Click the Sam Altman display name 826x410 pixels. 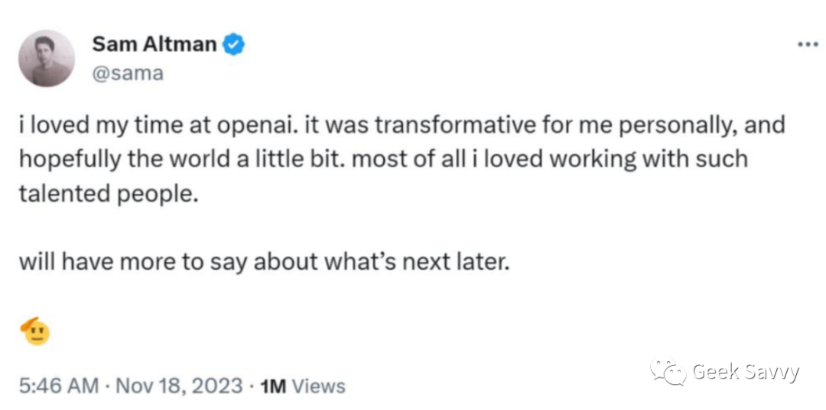pyautogui.click(x=154, y=45)
